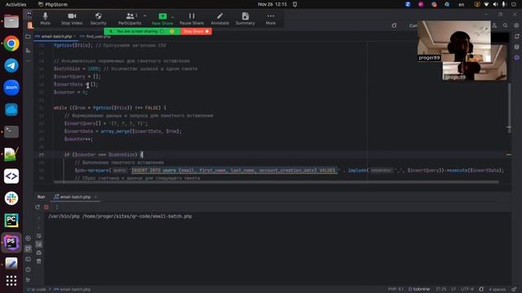Screen dimensions: 522x293
Task: Open Zoom Security shield options
Action: (98, 19)
